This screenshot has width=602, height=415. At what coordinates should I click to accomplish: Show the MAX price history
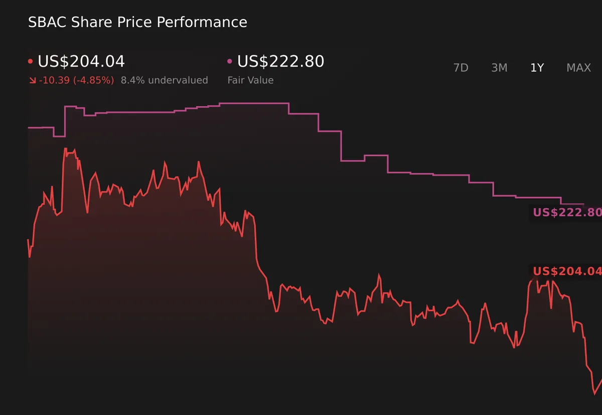(578, 68)
